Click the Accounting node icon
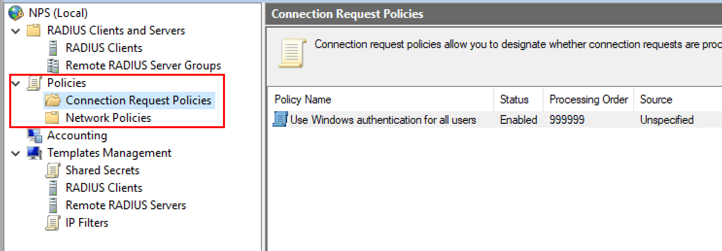The width and height of the screenshot is (722, 251). point(34,135)
